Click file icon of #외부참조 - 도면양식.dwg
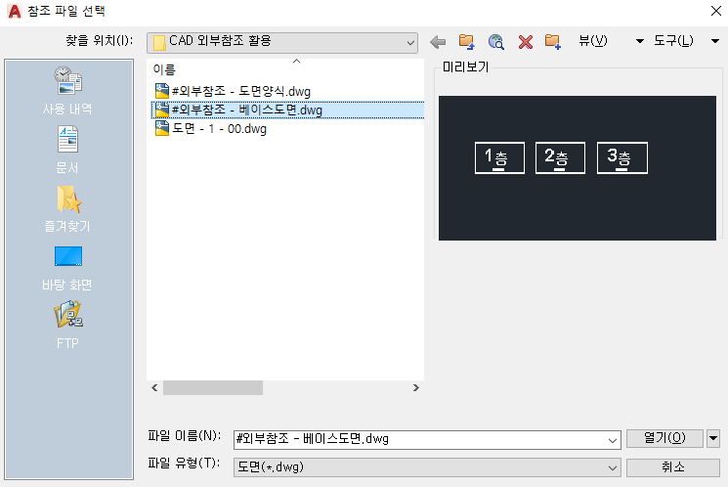This screenshot has height=487, width=728. point(162,91)
